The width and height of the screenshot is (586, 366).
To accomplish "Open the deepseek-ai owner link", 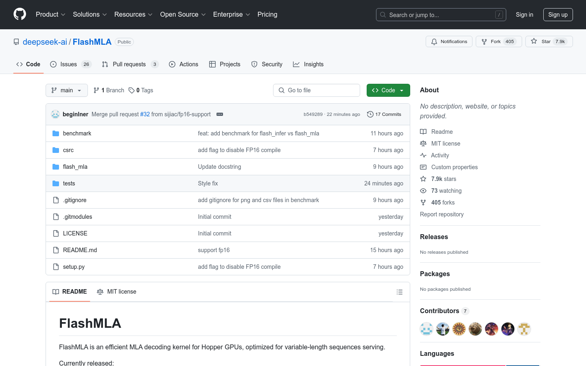I will (x=45, y=42).
